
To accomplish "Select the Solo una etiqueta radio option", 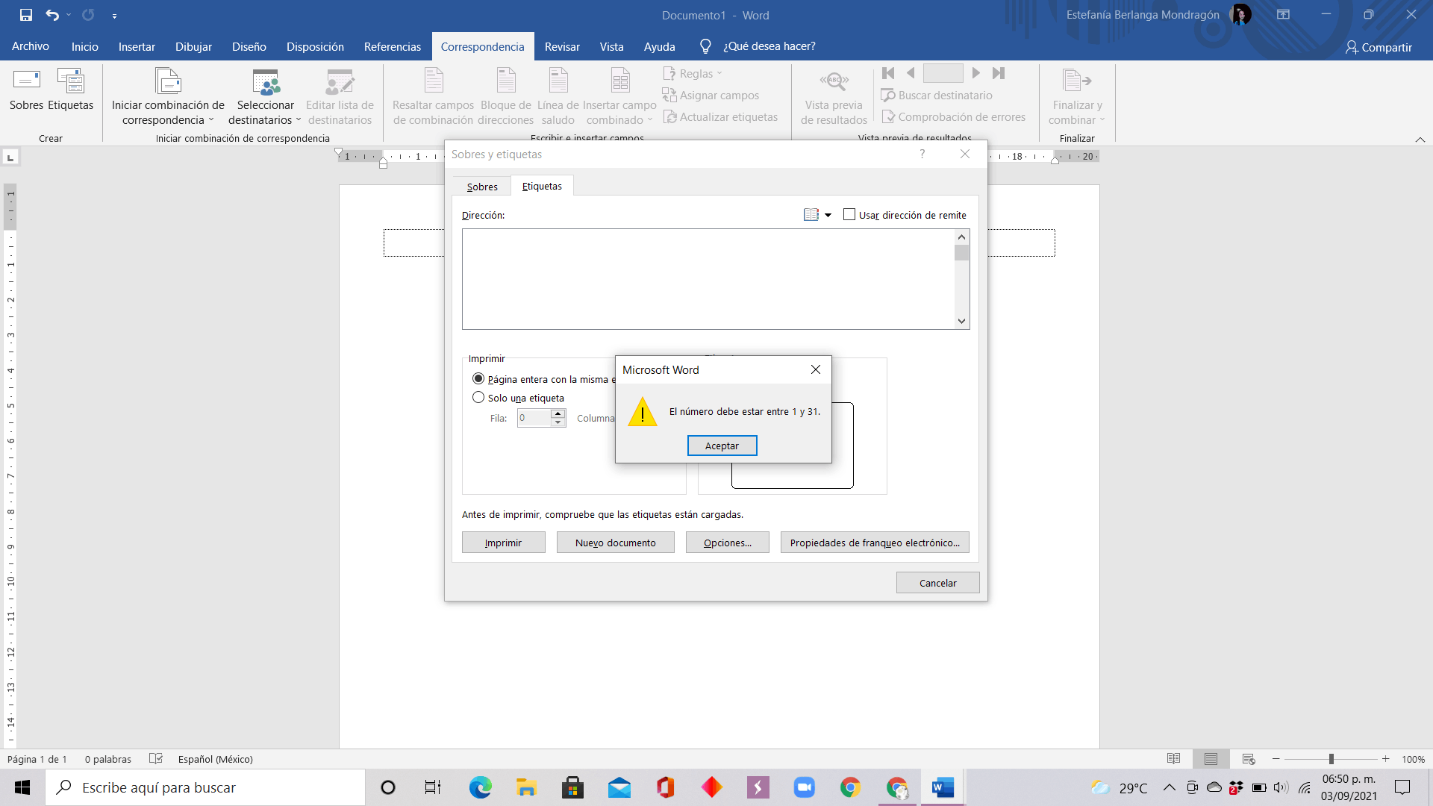I will click(478, 398).
